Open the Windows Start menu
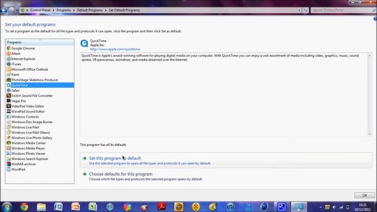 coord(6,207)
